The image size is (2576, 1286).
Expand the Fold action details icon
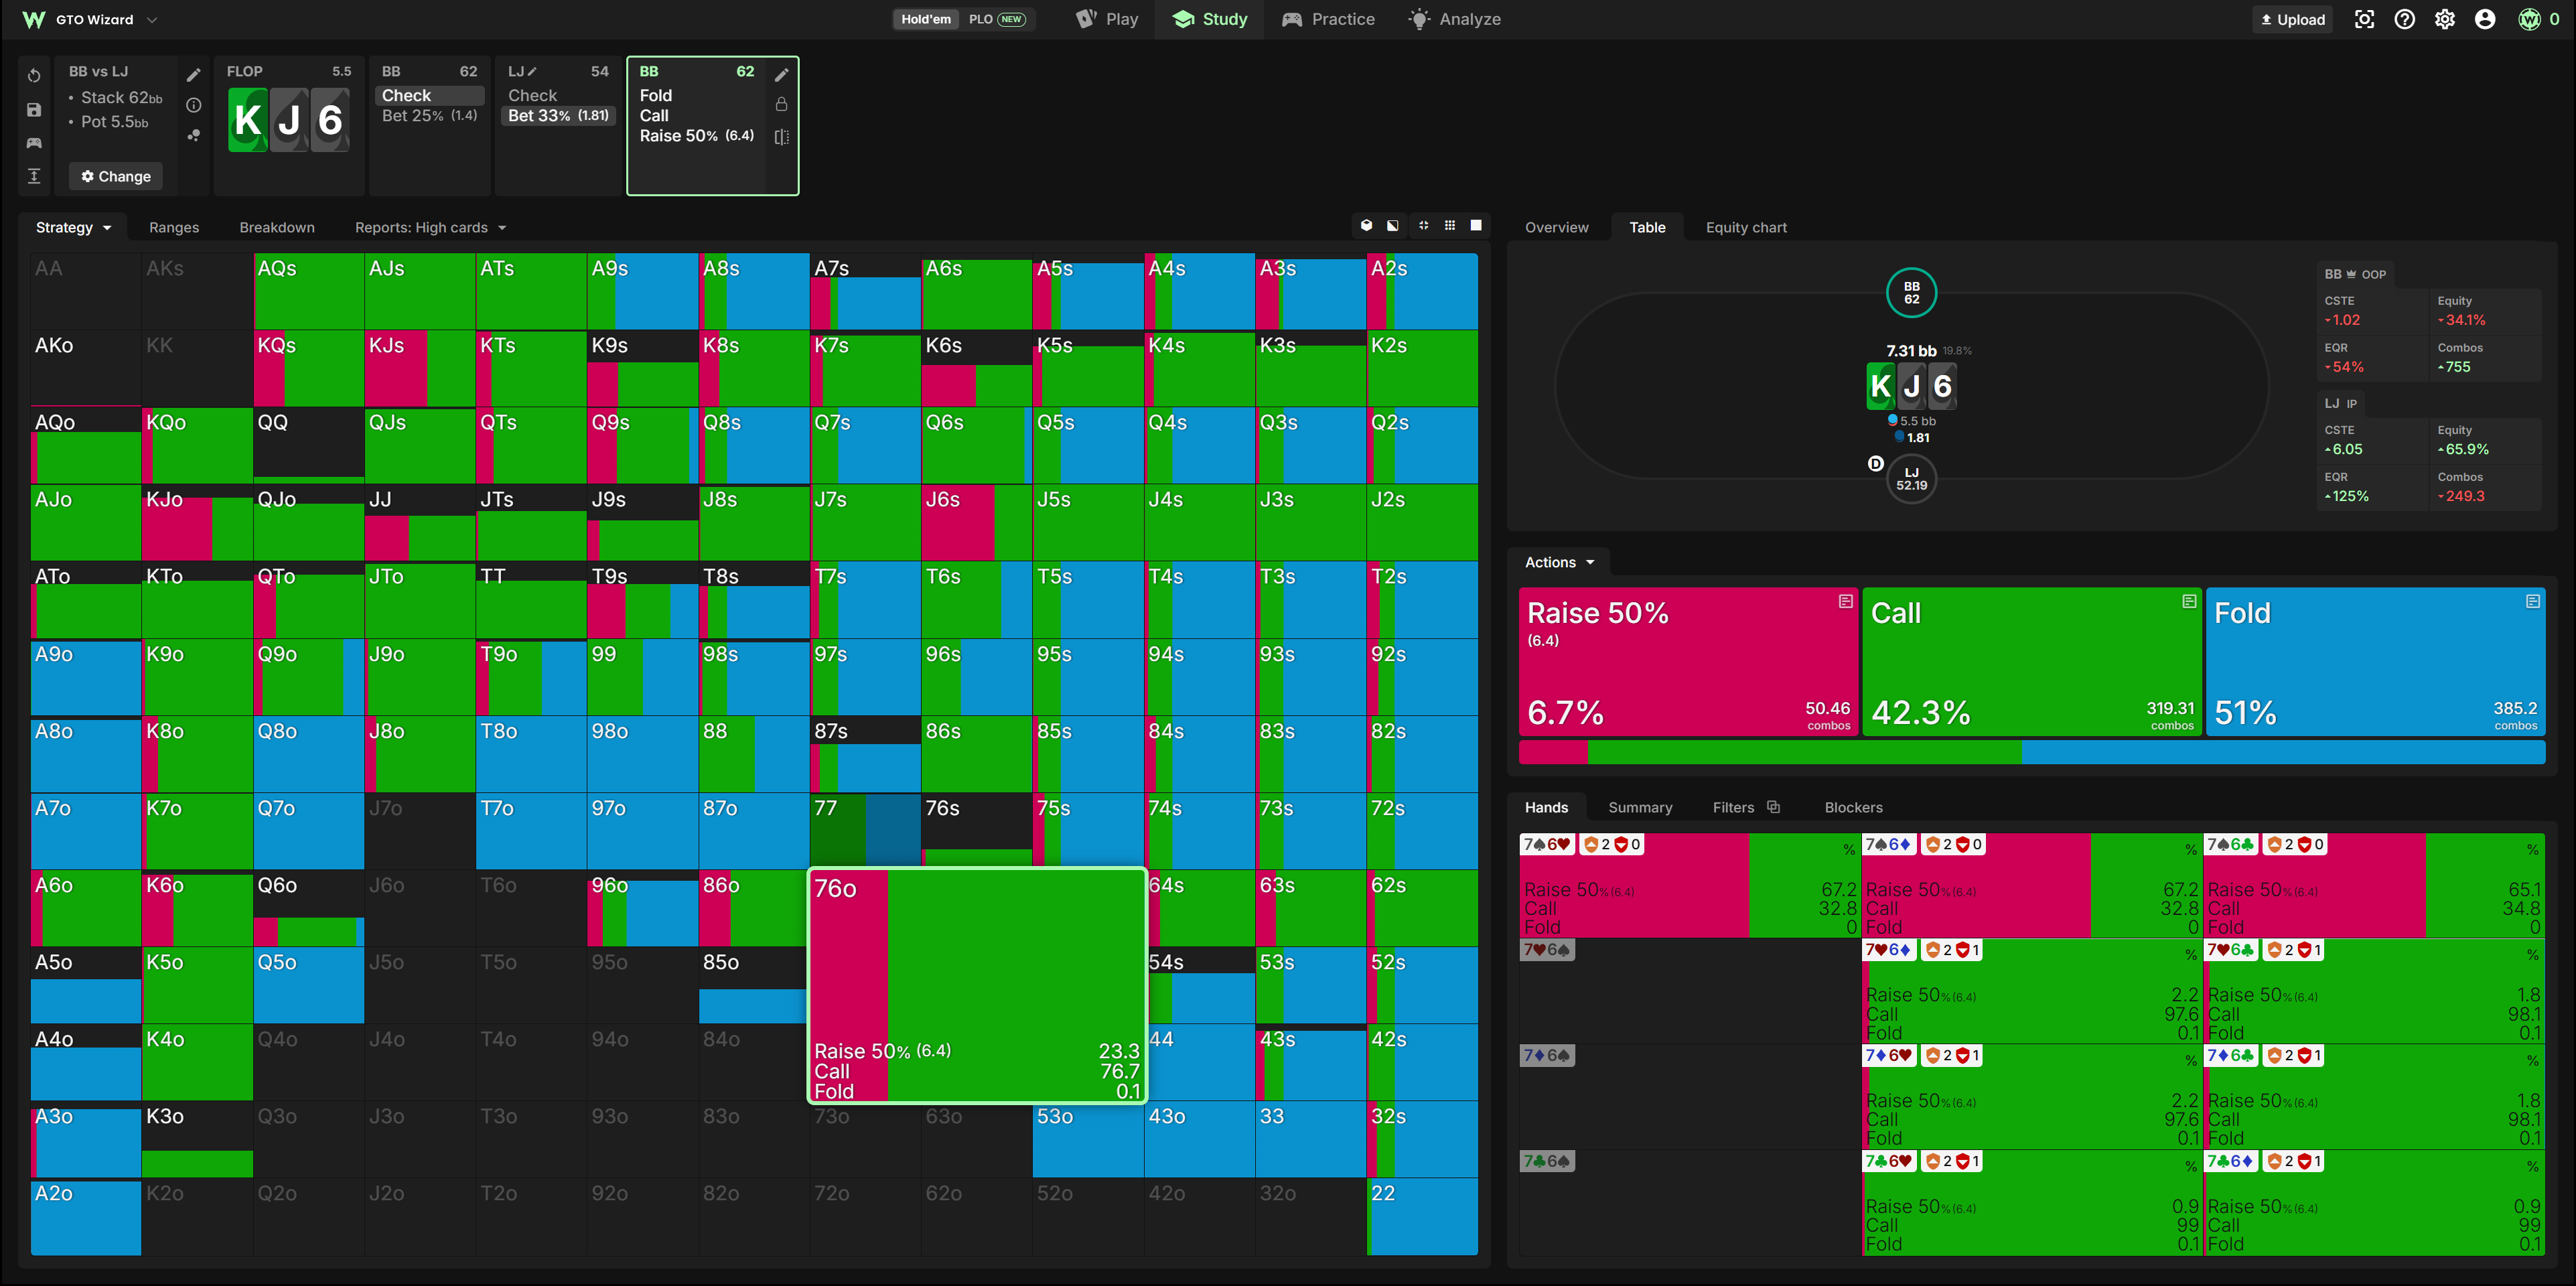click(x=2533, y=601)
